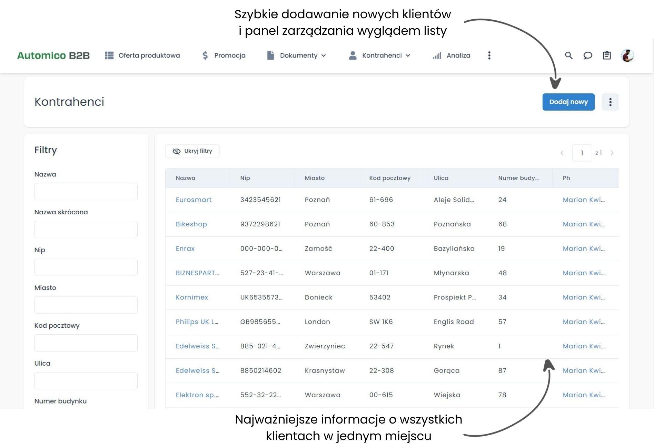Open the chat bubble messages icon
This screenshot has height=448, width=654.
tap(587, 55)
